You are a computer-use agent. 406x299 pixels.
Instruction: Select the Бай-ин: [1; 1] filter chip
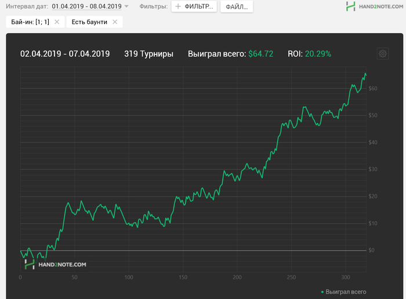click(x=35, y=22)
